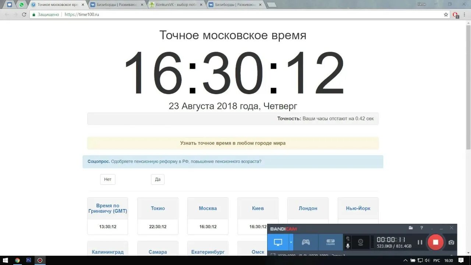Click the Соцопрос poll question
The image size is (471, 265).
coord(174,161)
